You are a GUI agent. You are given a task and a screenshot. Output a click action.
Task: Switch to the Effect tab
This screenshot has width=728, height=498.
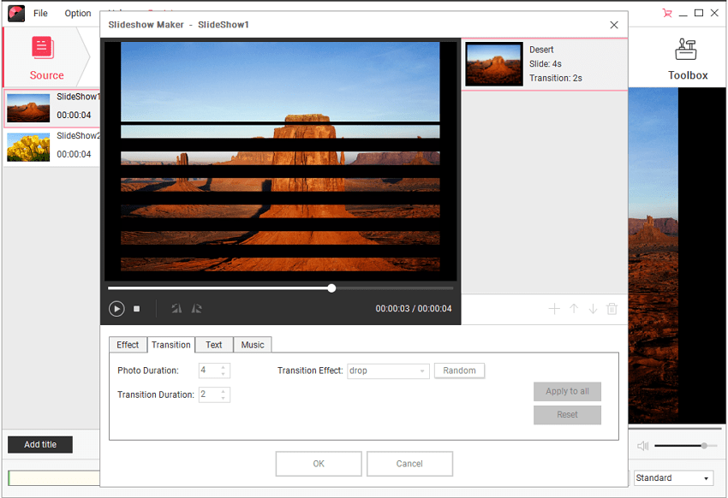[128, 345]
